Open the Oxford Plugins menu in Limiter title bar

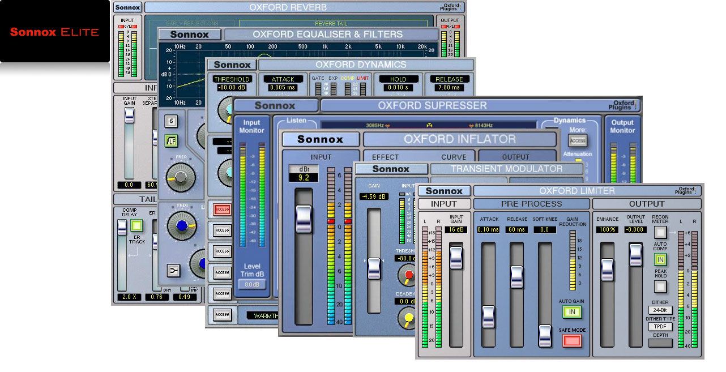tap(687, 191)
